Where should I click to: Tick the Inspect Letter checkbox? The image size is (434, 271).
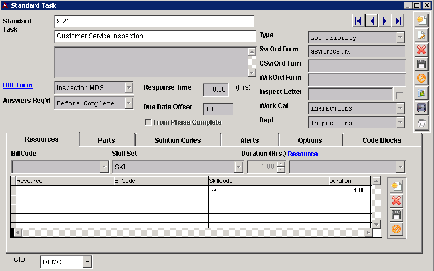400,96
